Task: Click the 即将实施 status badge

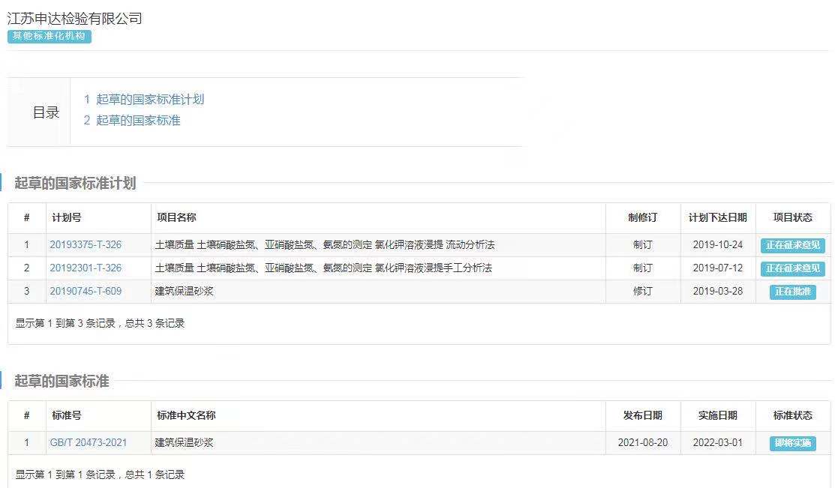Action: point(792,444)
